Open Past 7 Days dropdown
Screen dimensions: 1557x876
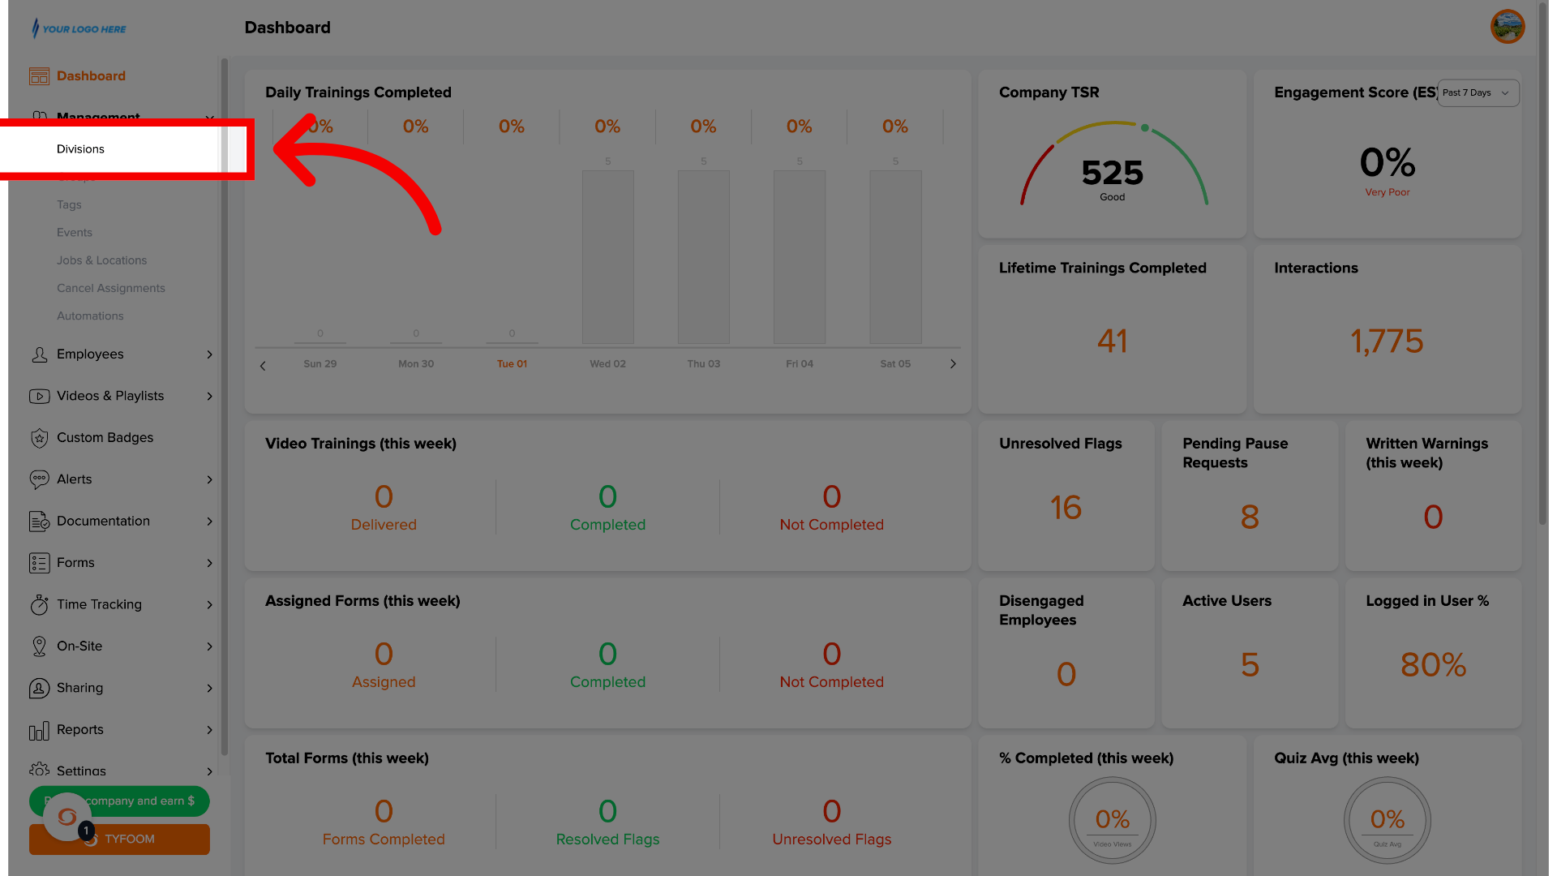pyautogui.click(x=1478, y=92)
